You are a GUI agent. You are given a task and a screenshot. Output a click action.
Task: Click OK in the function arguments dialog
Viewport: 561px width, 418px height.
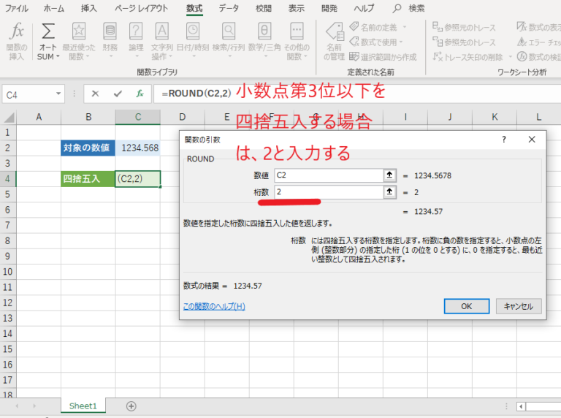467,306
